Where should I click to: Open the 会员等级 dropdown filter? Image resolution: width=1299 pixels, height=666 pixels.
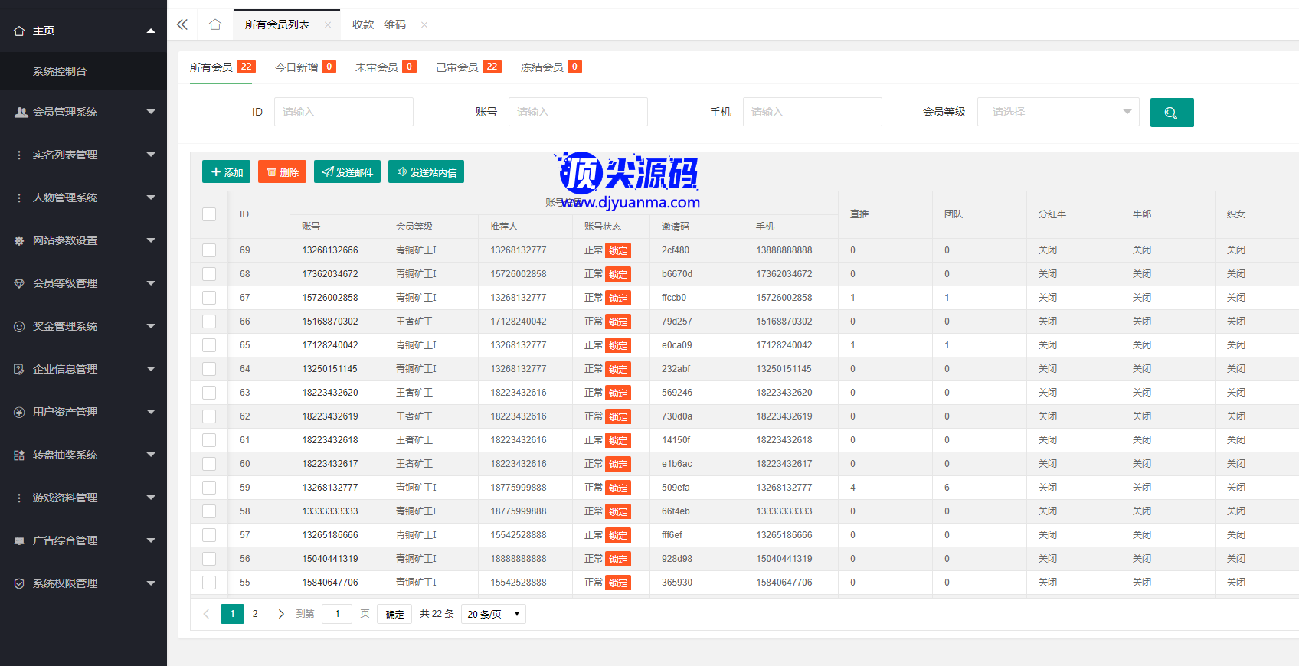click(1058, 112)
